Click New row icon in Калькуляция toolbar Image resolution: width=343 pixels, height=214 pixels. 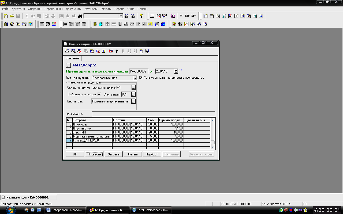point(67,51)
